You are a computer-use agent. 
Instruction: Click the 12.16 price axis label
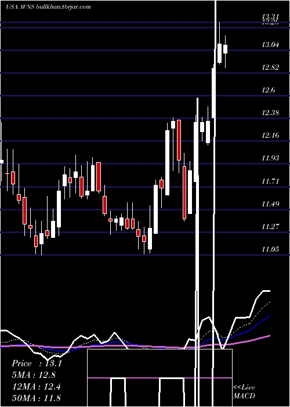[x=270, y=135]
